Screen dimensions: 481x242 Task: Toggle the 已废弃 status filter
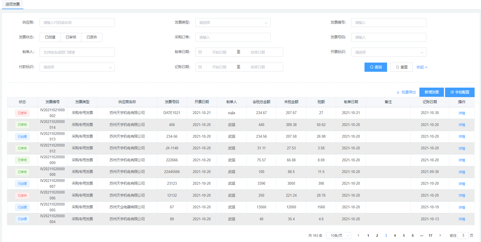[92, 37]
